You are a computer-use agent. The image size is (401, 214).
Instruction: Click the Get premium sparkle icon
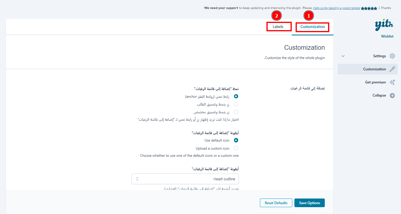[x=392, y=82]
